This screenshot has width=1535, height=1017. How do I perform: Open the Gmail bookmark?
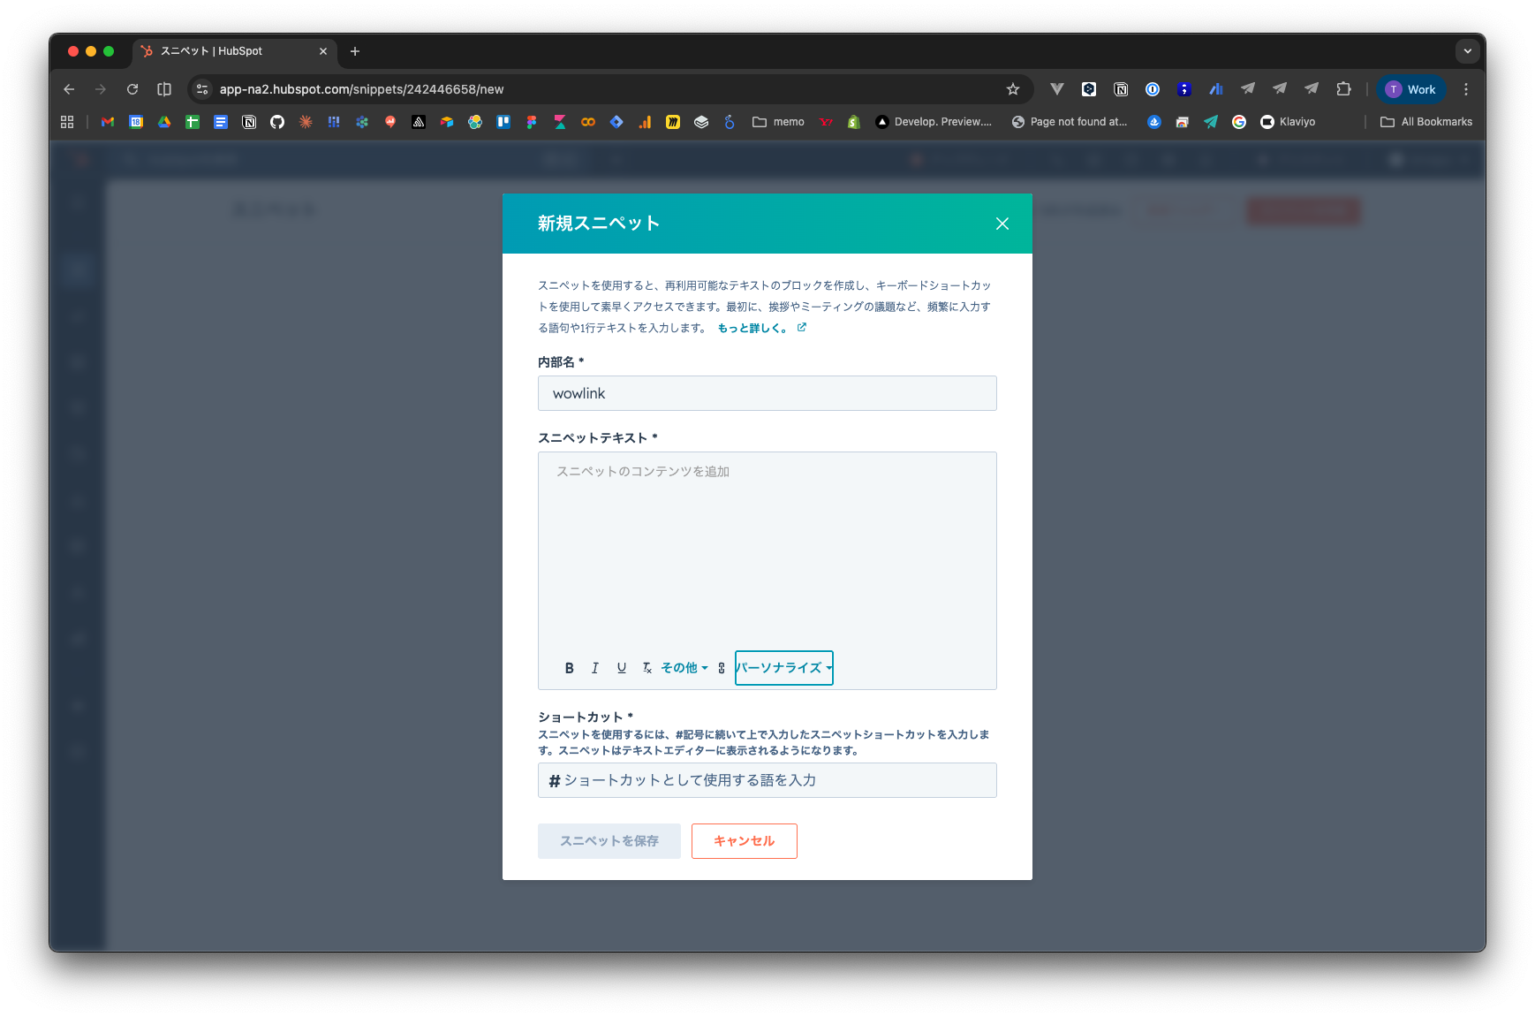pyautogui.click(x=108, y=122)
